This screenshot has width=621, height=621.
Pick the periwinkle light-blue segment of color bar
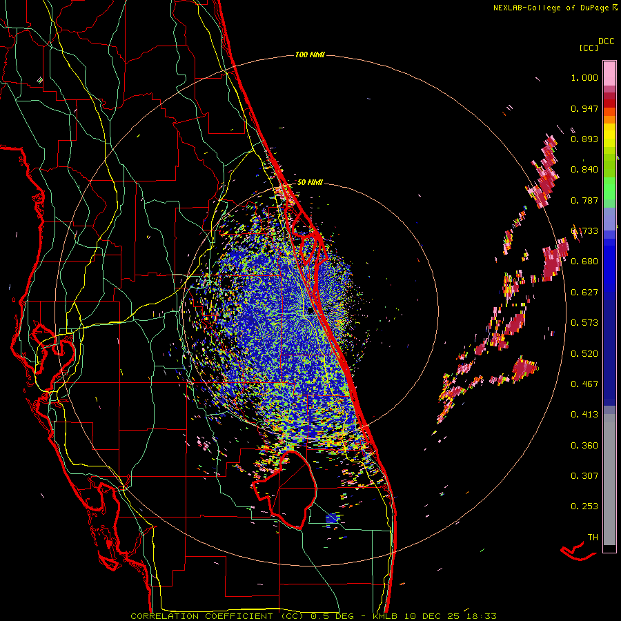click(x=609, y=219)
